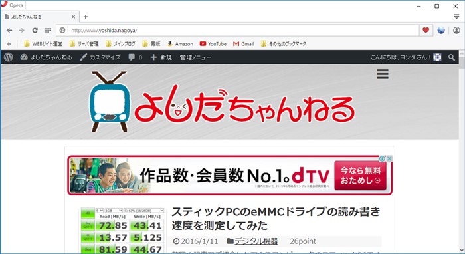Click the heart bookmark icon
This screenshot has width=465, height=254.
426,30
